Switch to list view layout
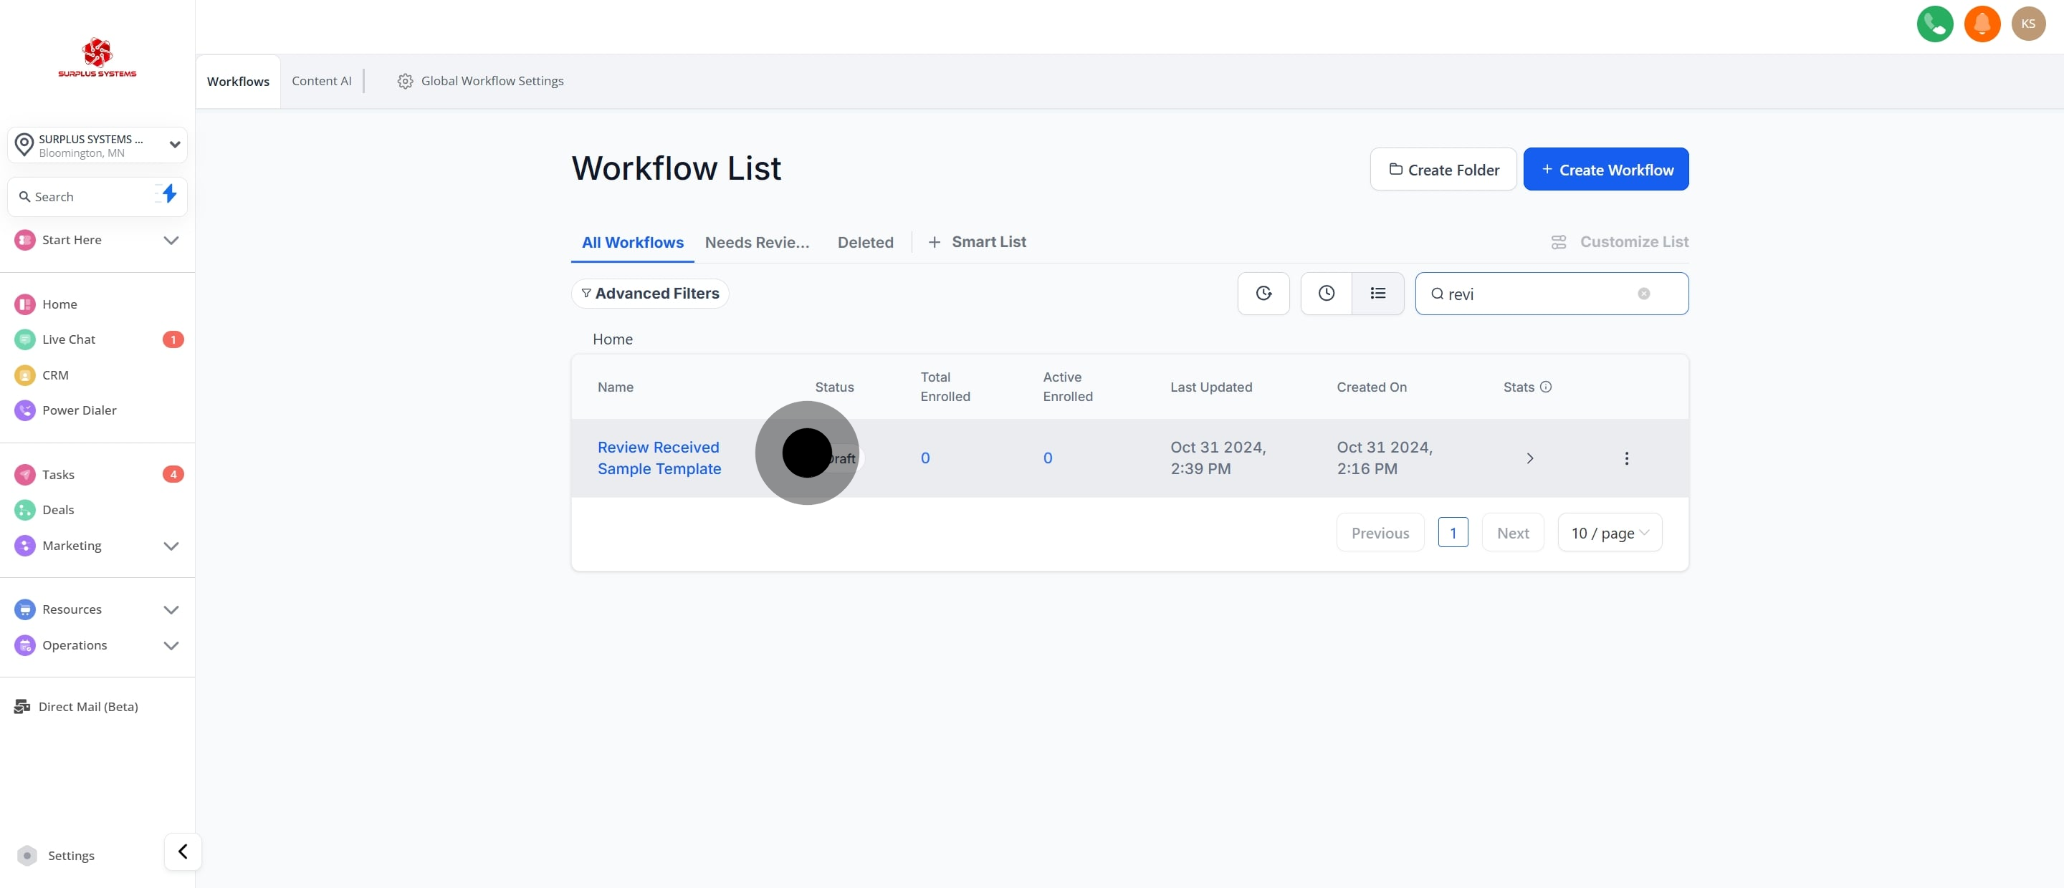 click(x=1377, y=294)
